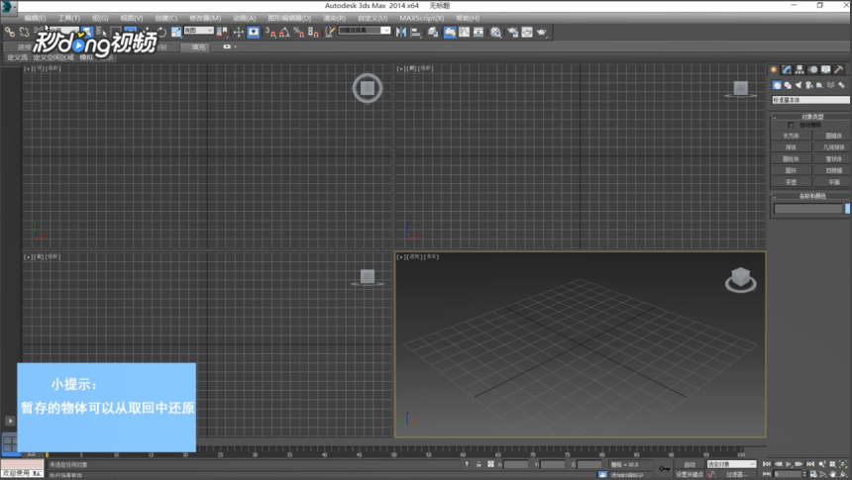Switch to the Utilities hammer tab
852x480 pixels.
(x=839, y=69)
